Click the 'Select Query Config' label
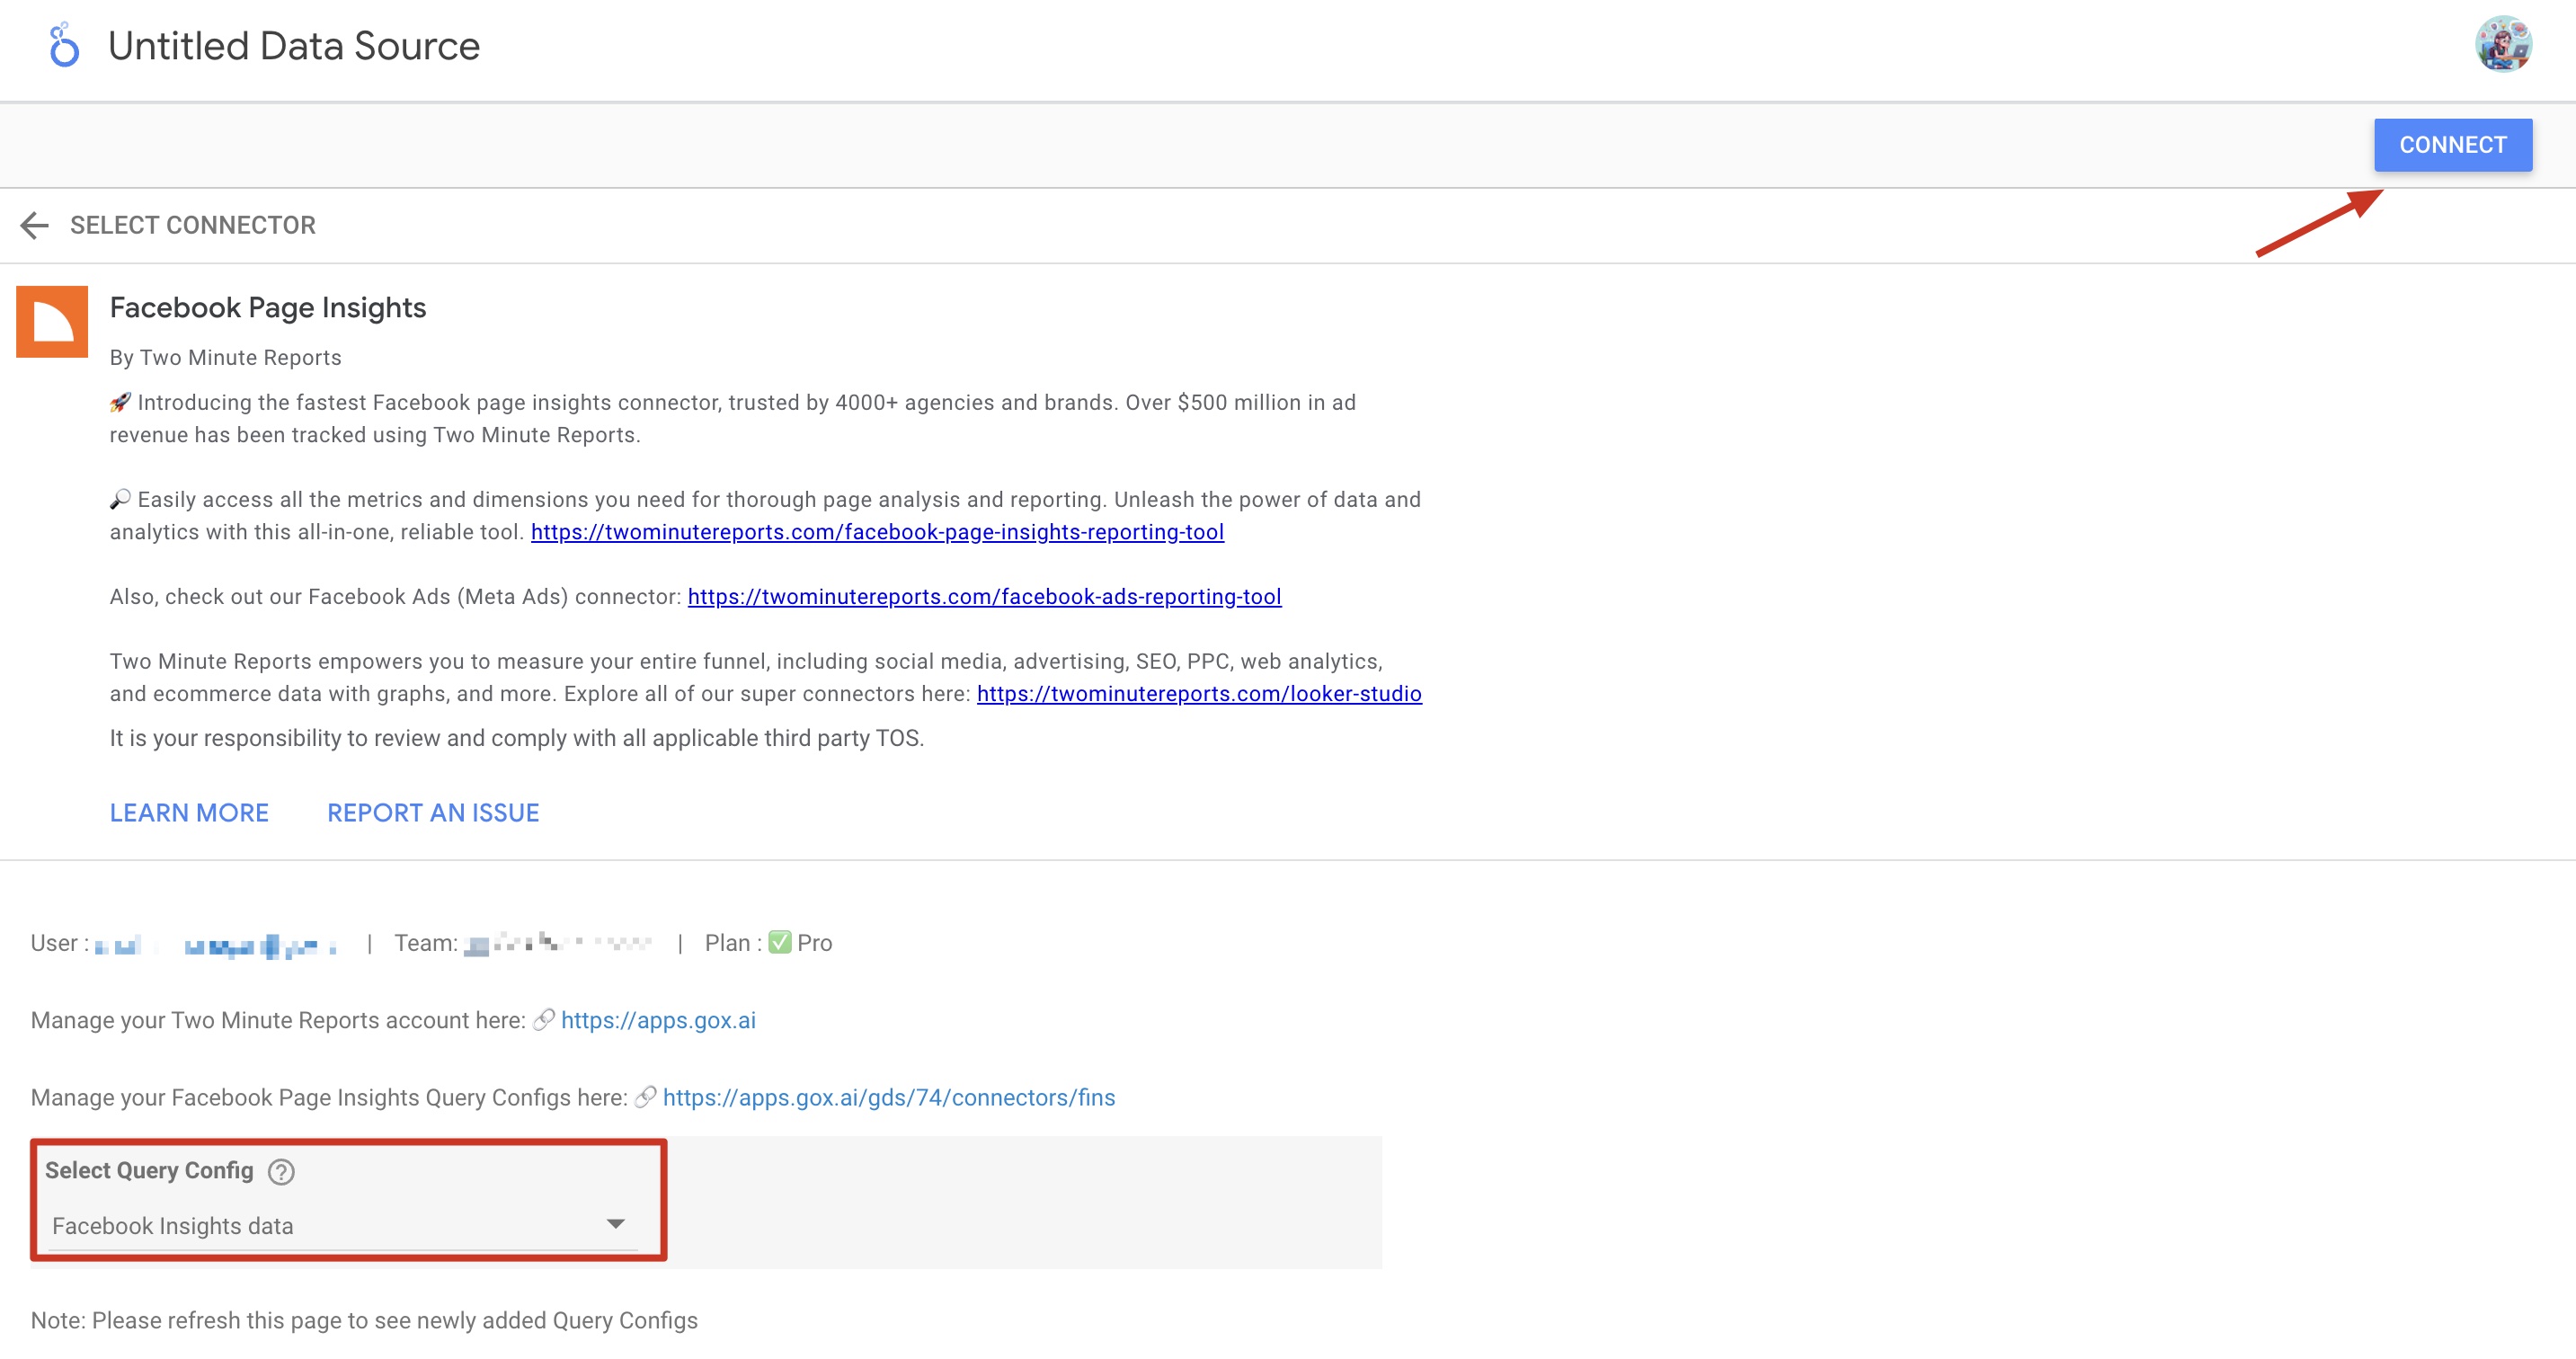Image resolution: width=2576 pixels, height=1359 pixels. pos(149,1171)
